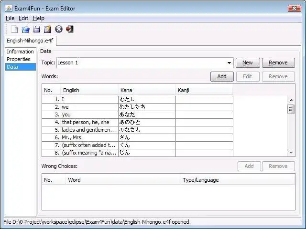Click scroll up arrow of Words table
The width and height of the screenshot is (306, 229).
click(x=291, y=100)
